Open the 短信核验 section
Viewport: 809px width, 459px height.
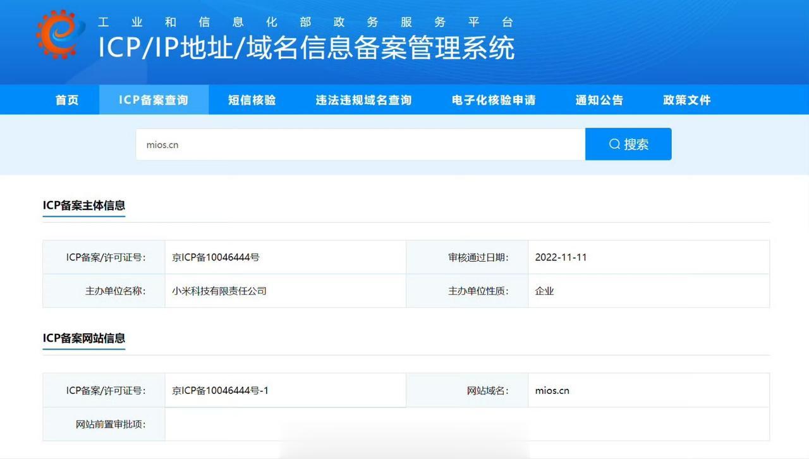coord(252,99)
